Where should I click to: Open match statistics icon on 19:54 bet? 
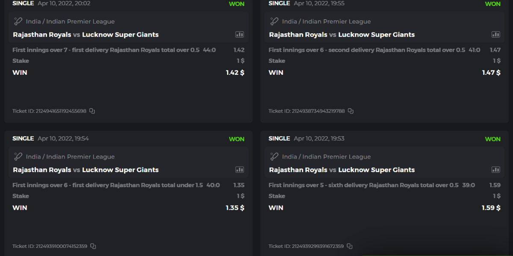[x=239, y=170]
